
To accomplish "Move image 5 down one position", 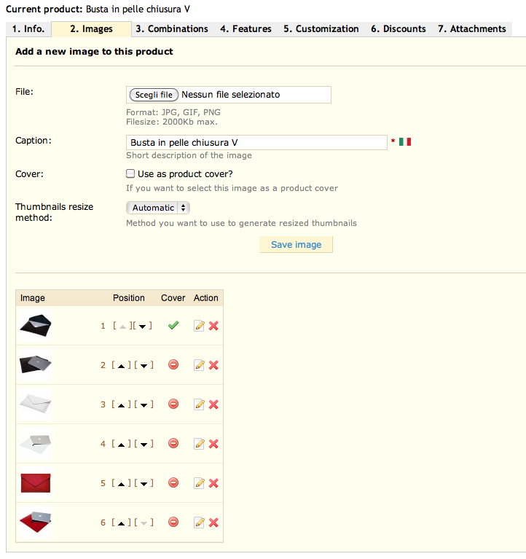I will click(x=144, y=484).
